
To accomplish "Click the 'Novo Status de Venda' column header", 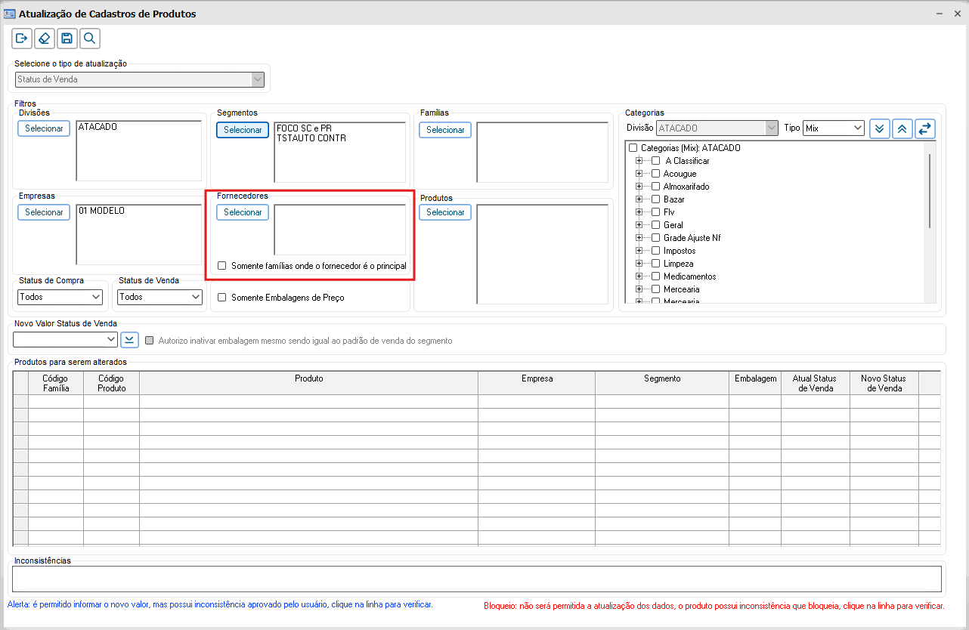I will pyautogui.click(x=884, y=383).
